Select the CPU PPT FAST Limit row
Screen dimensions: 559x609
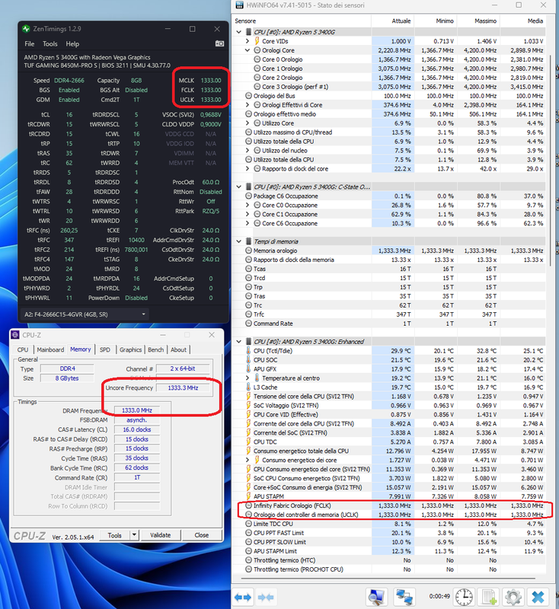[x=388, y=533]
